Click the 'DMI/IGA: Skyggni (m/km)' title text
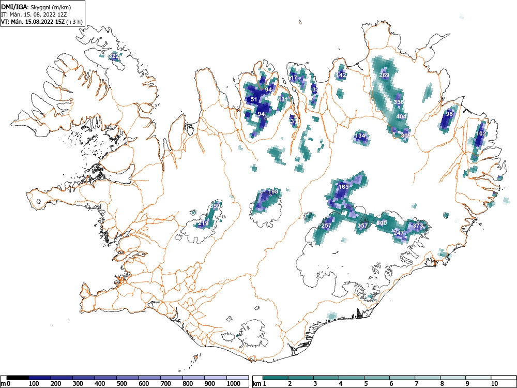The image size is (517, 388). (36, 7)
